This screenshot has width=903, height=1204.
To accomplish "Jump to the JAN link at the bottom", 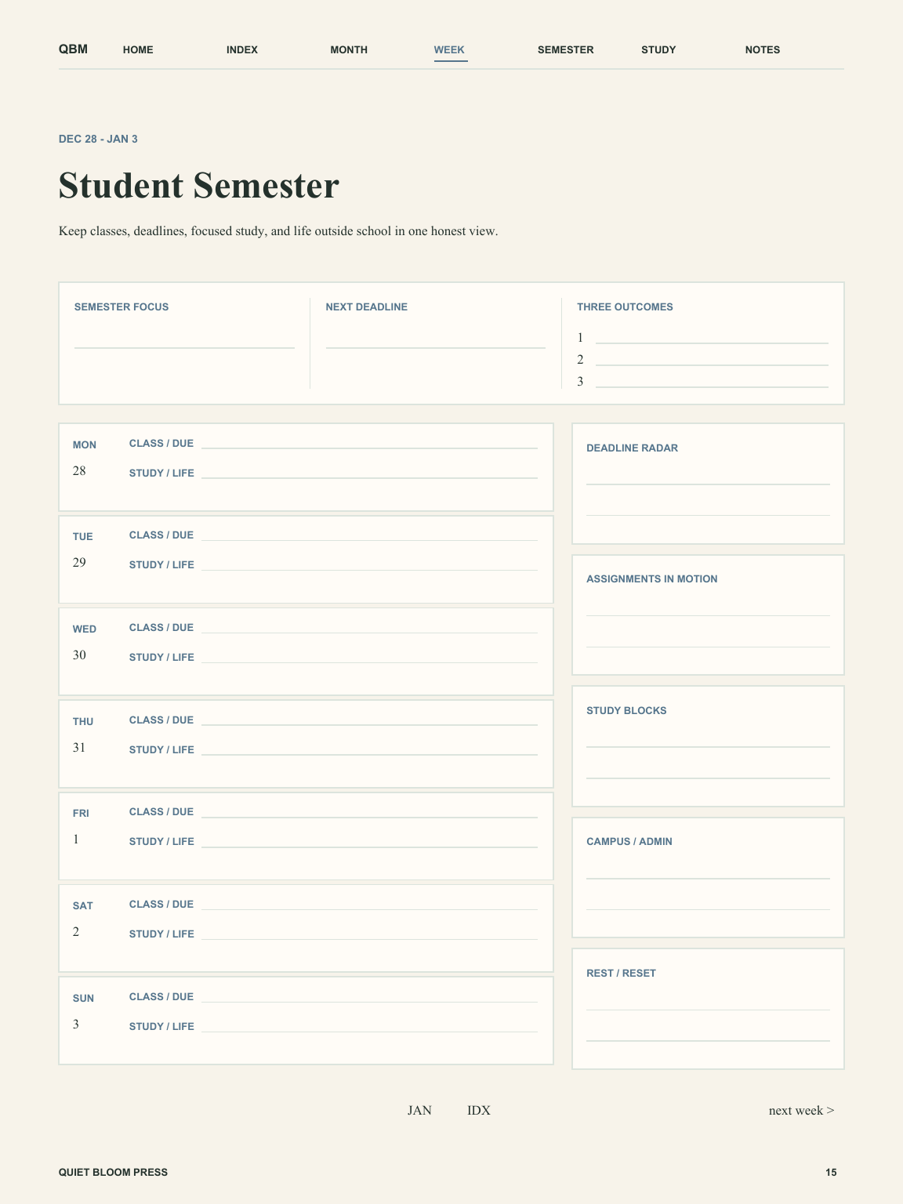I will (419, 1110).
